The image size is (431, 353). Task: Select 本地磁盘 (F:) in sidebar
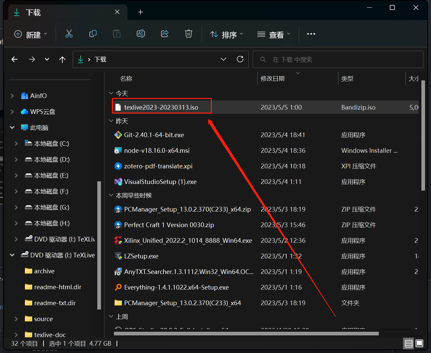(x=51, y=191)
